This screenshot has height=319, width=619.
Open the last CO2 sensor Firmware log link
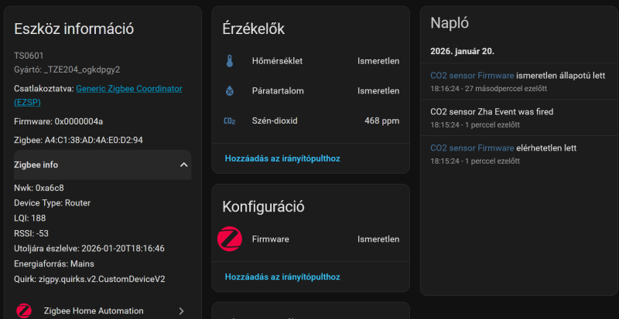pos(472,148)
